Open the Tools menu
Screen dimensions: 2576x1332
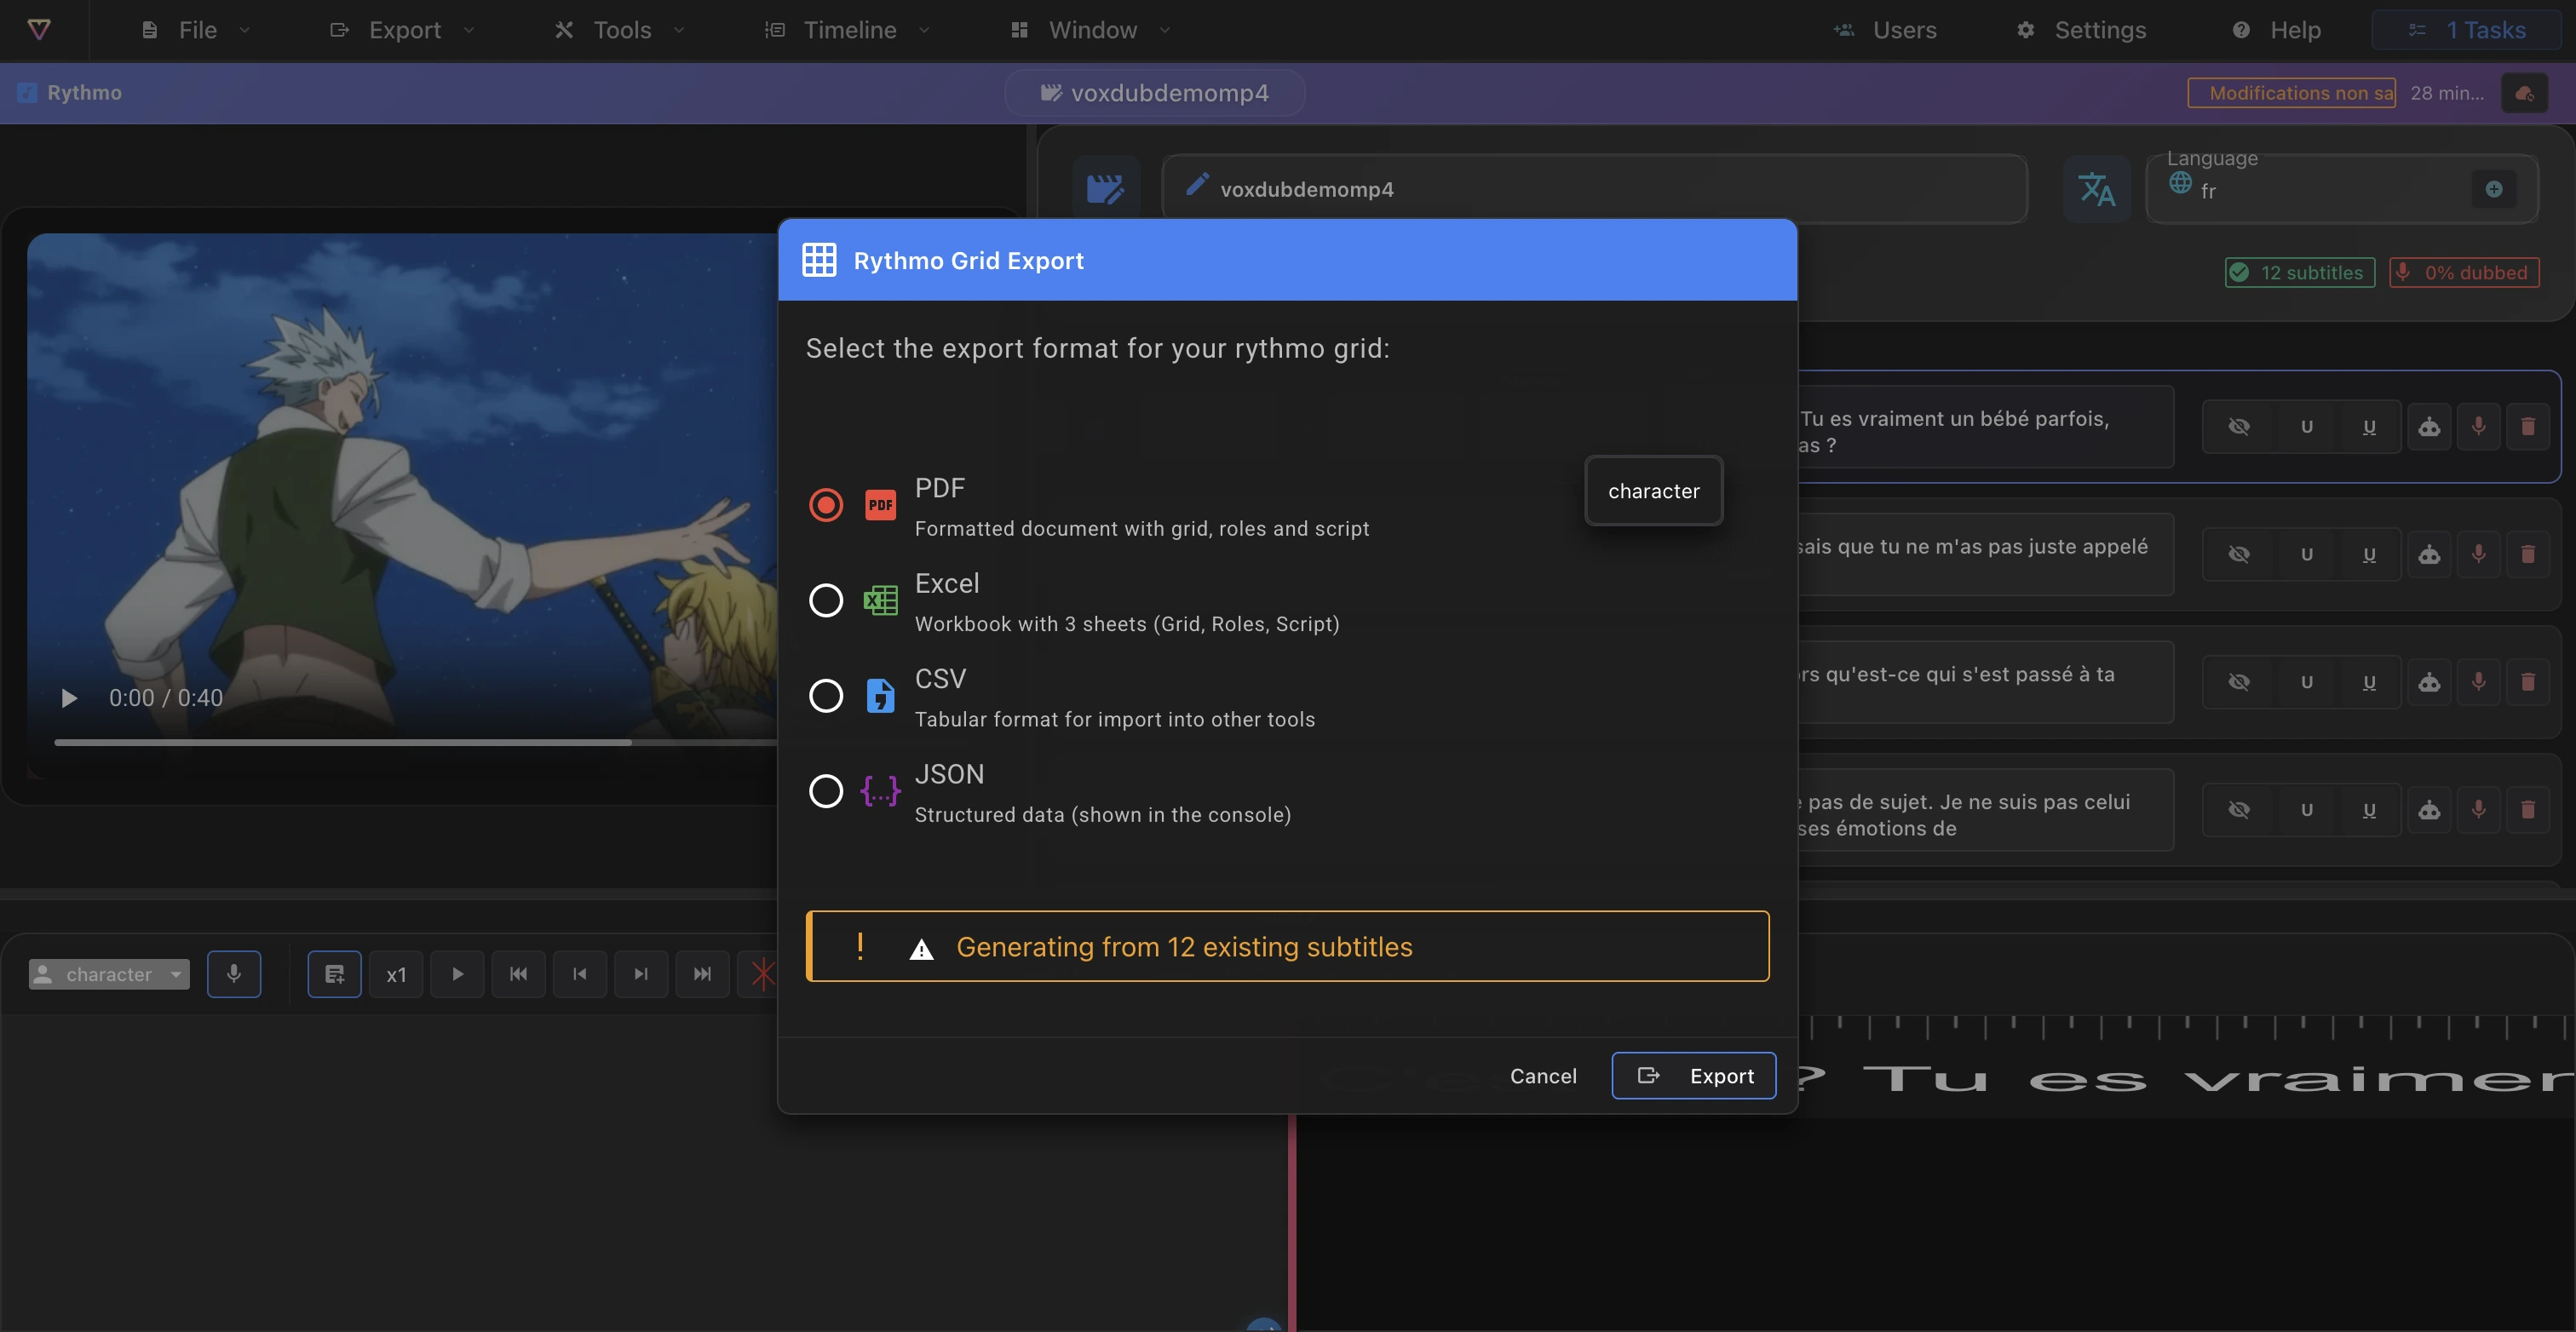coord(620,30)
